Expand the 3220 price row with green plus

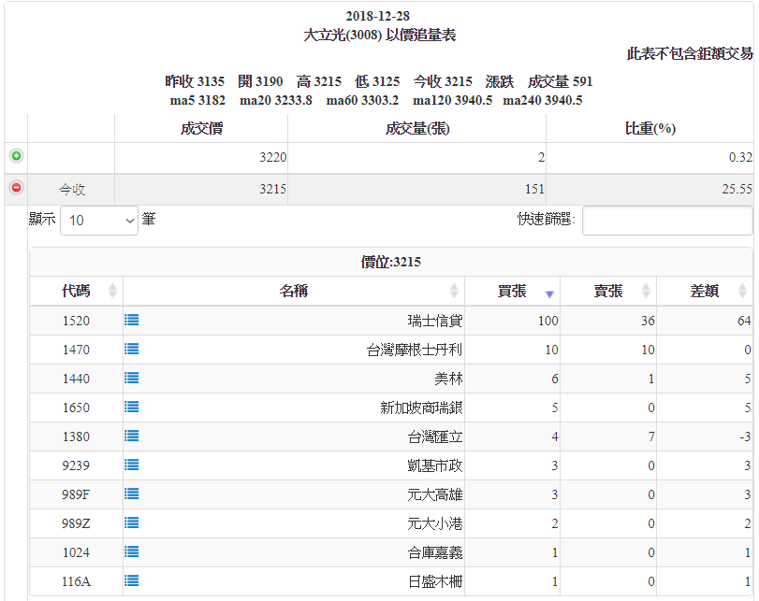coord(16,157)
